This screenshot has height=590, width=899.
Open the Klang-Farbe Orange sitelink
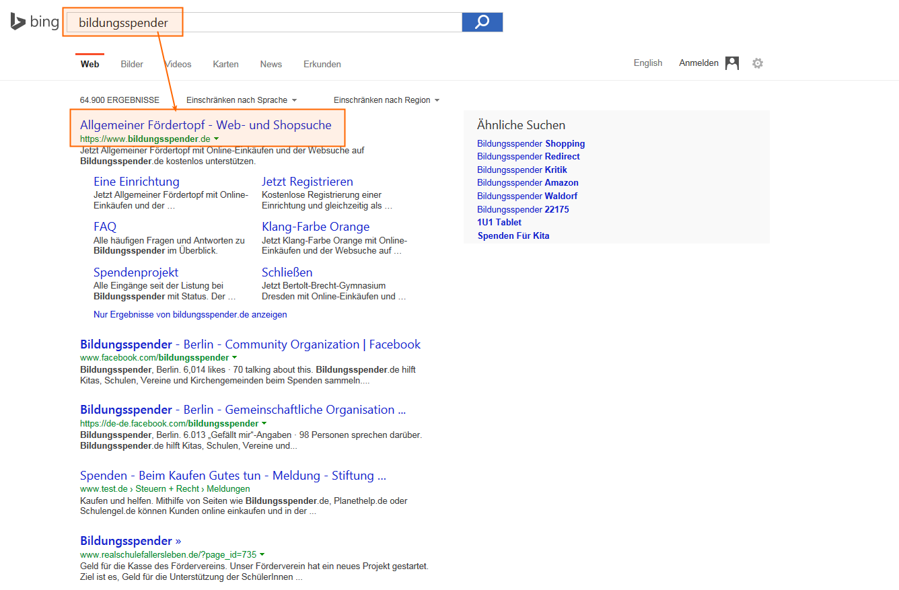click(316, 227)
